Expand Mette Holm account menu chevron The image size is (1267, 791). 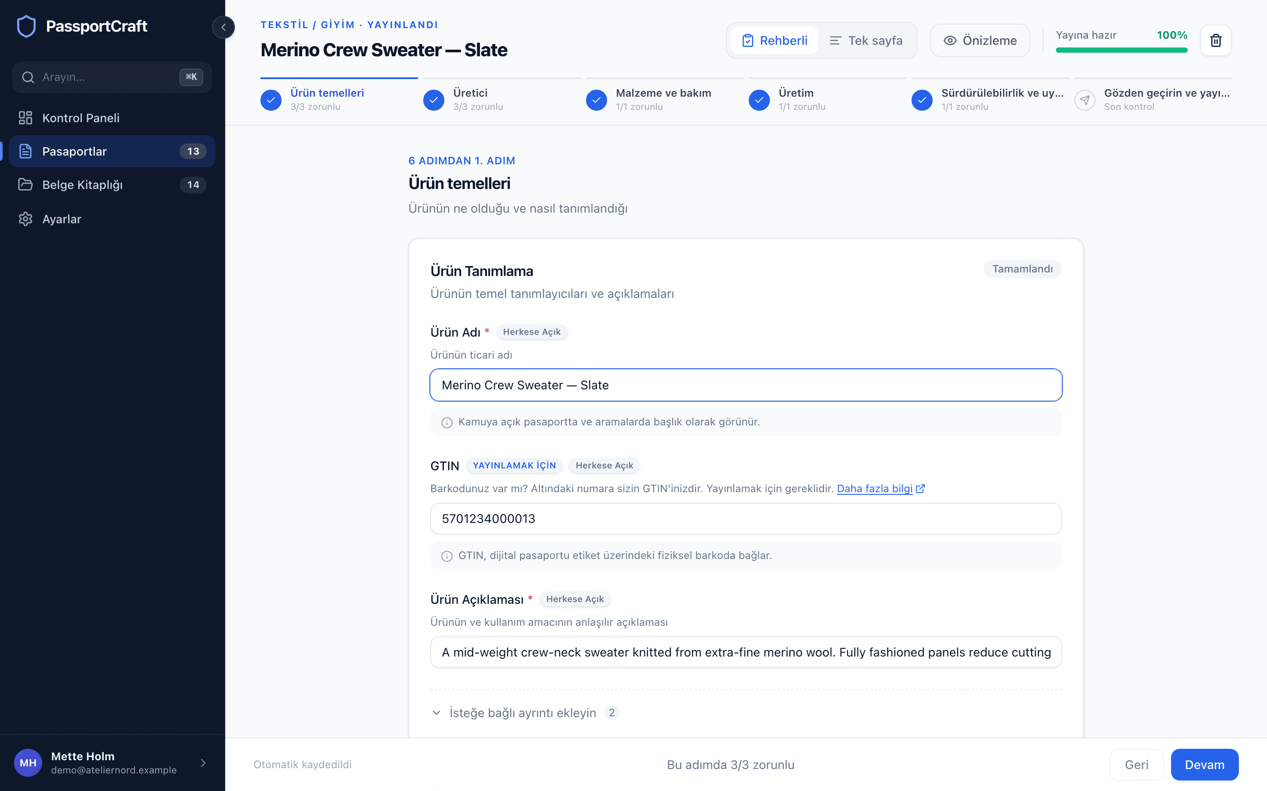click(x=203, y=763)
